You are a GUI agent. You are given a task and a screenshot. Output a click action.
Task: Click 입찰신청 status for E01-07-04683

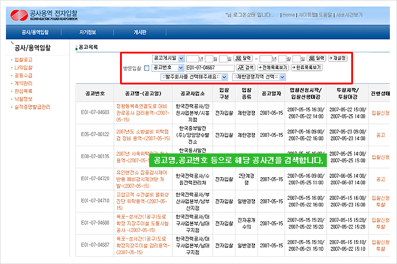[x=380, y=113]
